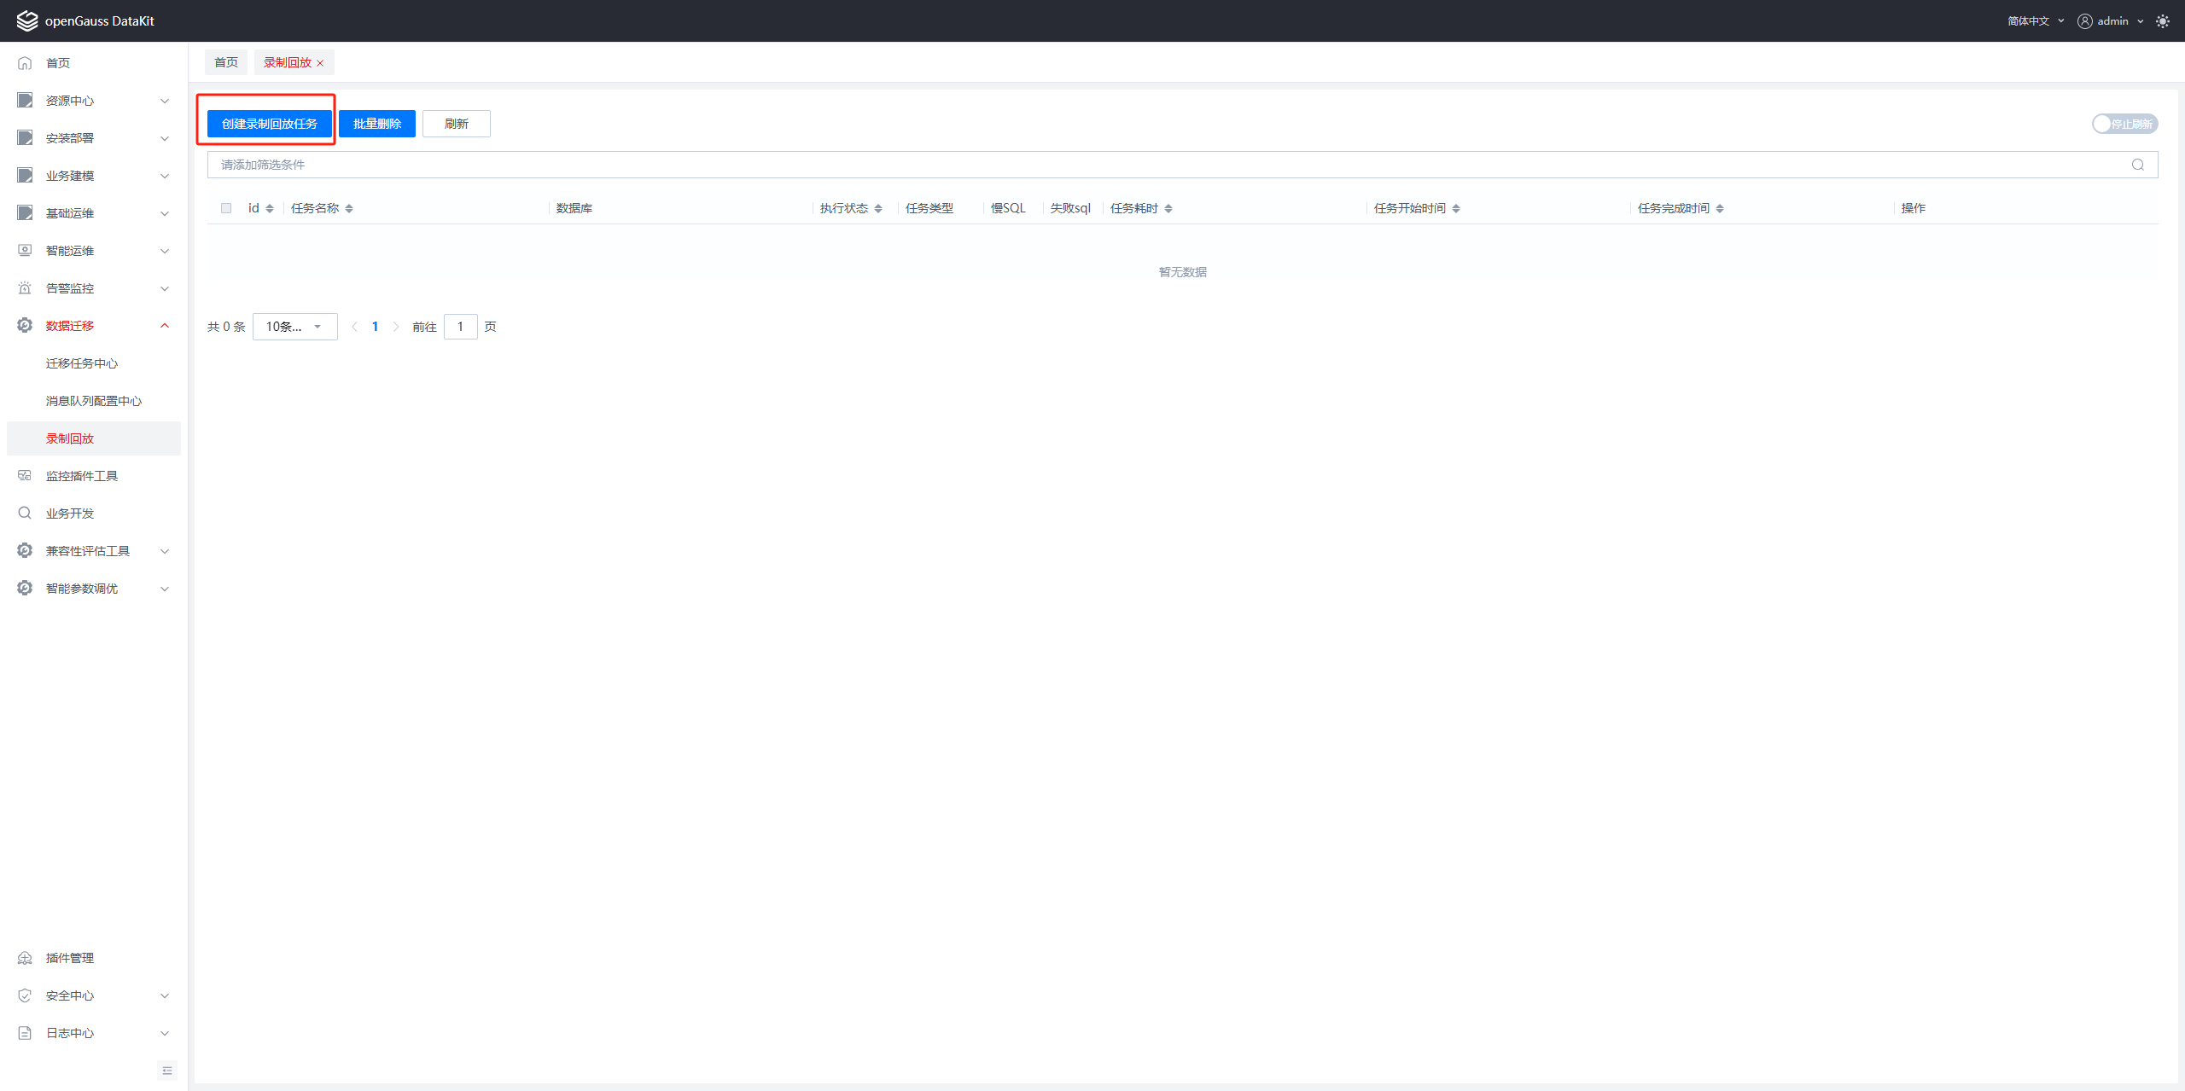Screen dimensions: 2185x1091
Task: Click the 创建录制回放任务 button
Action: pyautogui.click(x=269, y=124)
